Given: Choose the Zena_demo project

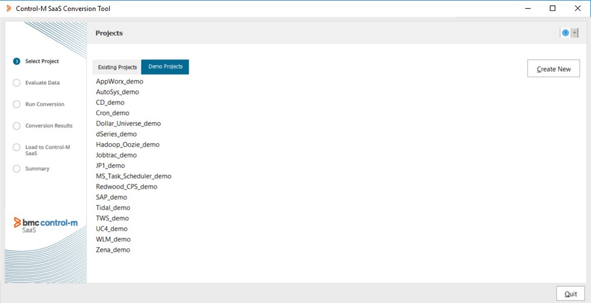Looking at the screenshot, I should tap(113, 249).
